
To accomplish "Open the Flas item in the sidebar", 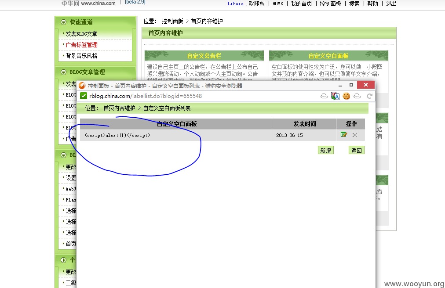I will tap(71, 200).
